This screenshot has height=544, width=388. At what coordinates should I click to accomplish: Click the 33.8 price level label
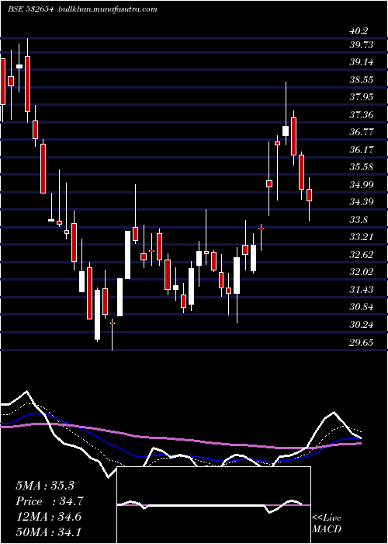pyautogui.click(x=359, y=220)
